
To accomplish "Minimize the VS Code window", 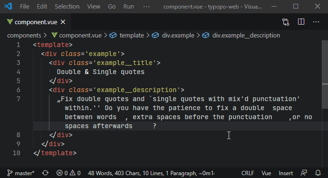I will (274, 7).
